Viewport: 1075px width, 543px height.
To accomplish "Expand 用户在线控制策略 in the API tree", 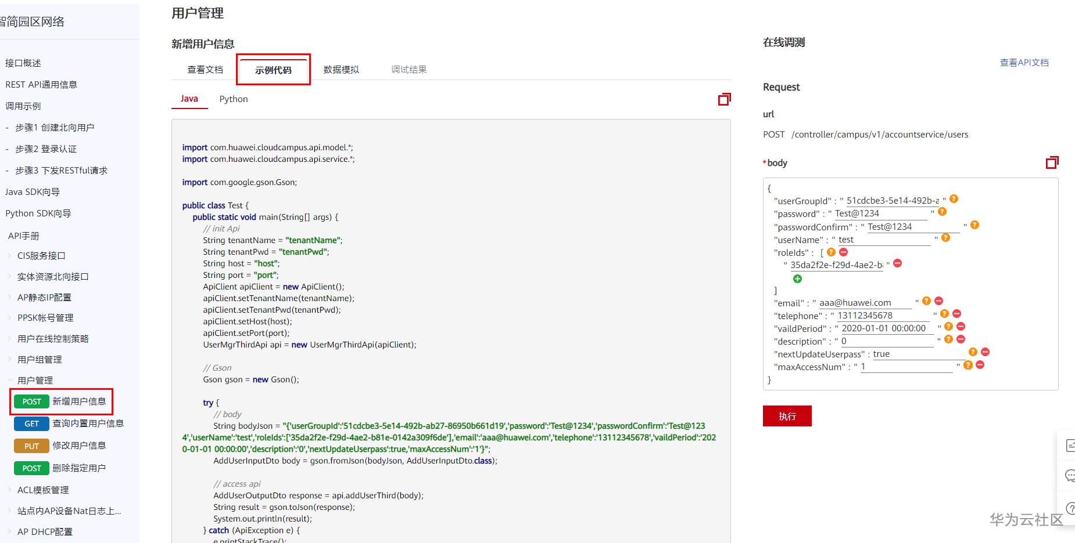I will click(x=9, y=339).
